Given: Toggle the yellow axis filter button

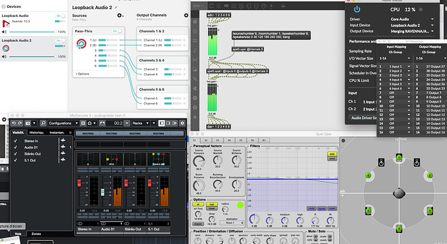Looking at the screenshot, I should (x=332, y=154).
